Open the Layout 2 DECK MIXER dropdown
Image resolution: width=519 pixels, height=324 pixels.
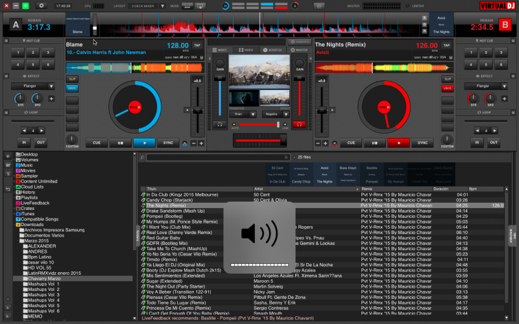pos(163,6)
